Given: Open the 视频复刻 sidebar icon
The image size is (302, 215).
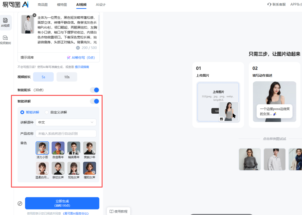Looking at the screenshot, I should tap(5, 40).
